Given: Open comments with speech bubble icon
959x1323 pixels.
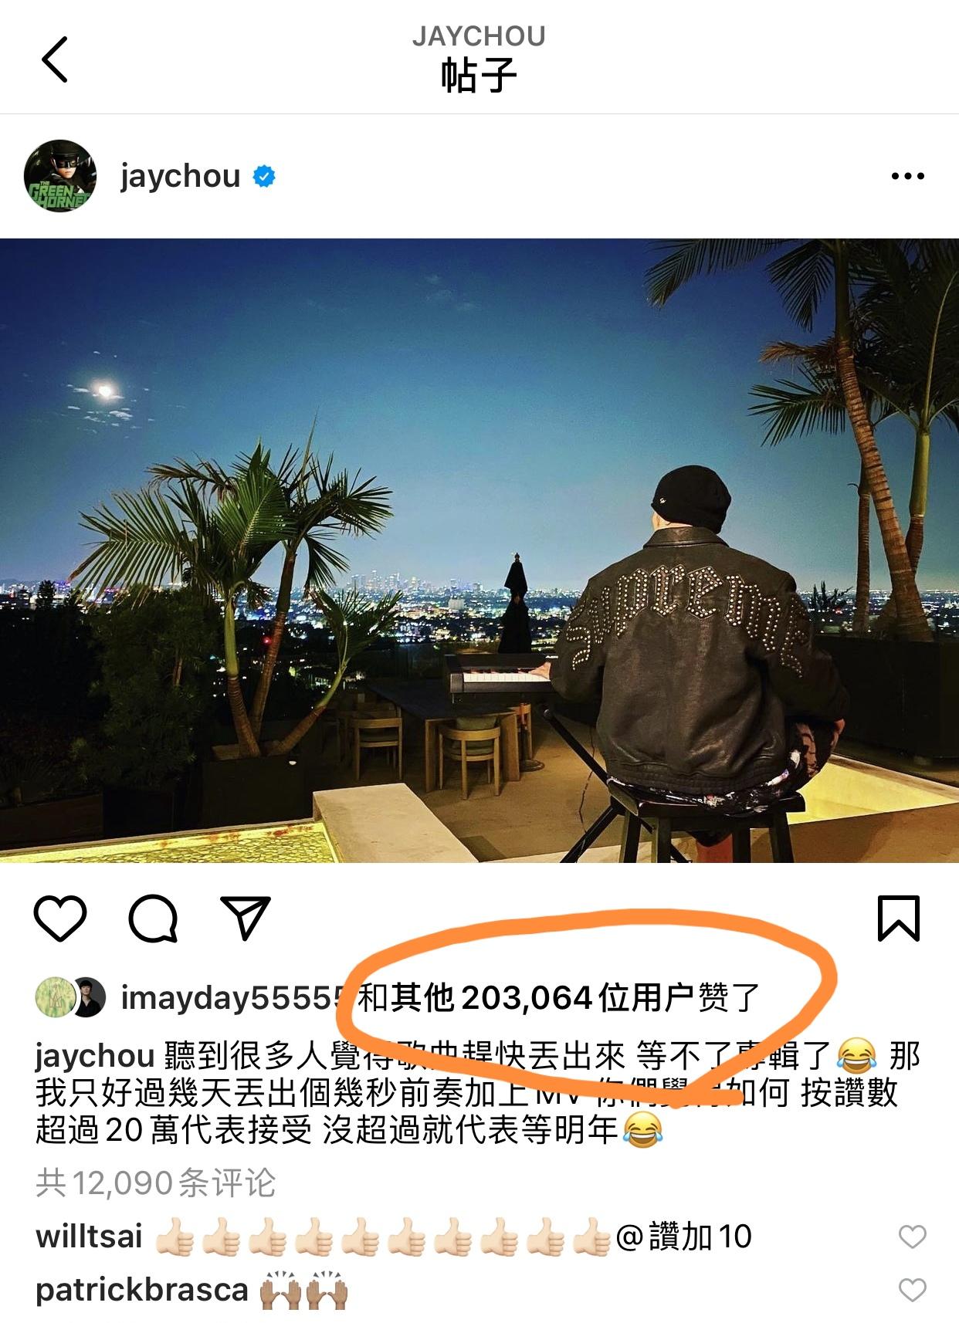Looking at the screenshot, I should click(154, 918).
